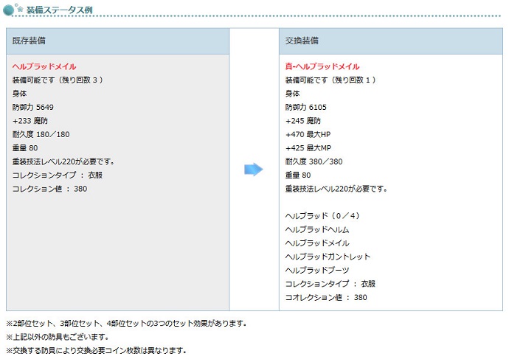
Task: Click the 既存装備 column header
Action: [118, 41]
